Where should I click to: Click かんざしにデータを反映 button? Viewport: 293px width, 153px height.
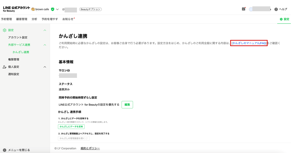pyautogui.click(x=71, y=127)
